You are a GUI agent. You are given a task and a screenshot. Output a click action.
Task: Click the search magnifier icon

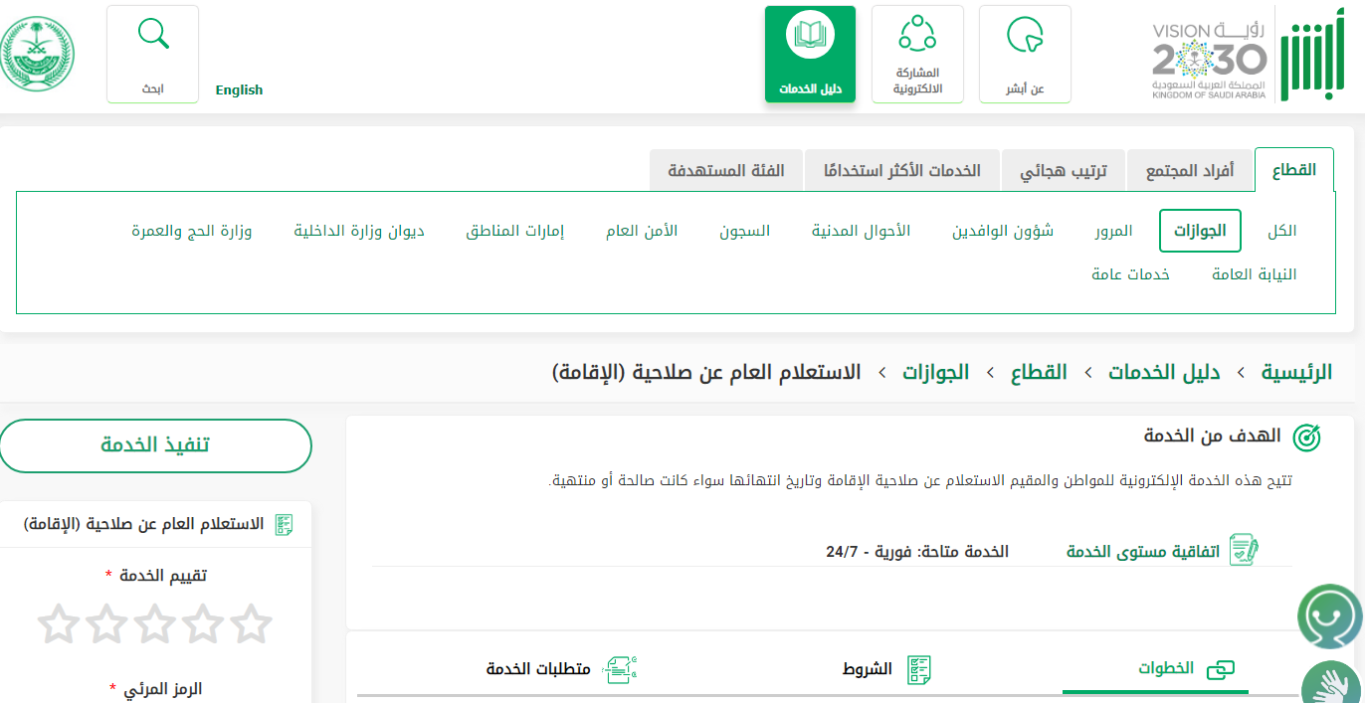(152, 35)
